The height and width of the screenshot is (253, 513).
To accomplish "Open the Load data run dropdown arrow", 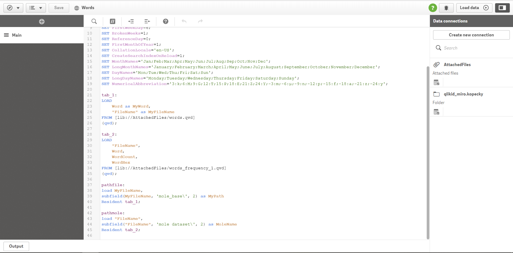I will pos(486,8).
